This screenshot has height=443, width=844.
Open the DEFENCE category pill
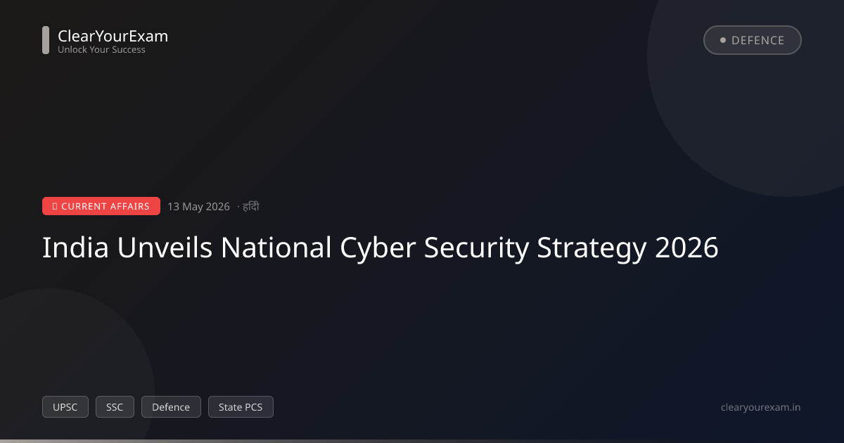tap(753, 40)
